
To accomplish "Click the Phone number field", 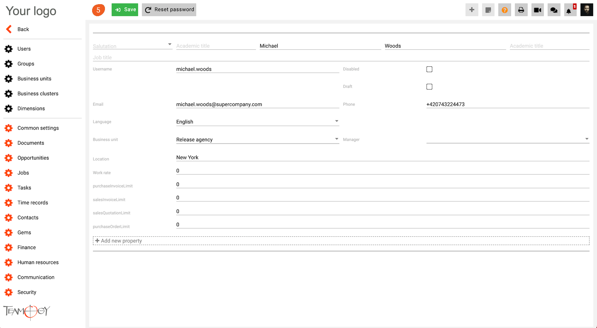I will tap(508, 104).
